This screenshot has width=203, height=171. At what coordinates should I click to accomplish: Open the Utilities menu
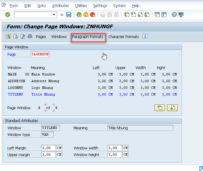click(x=81, y=6)
